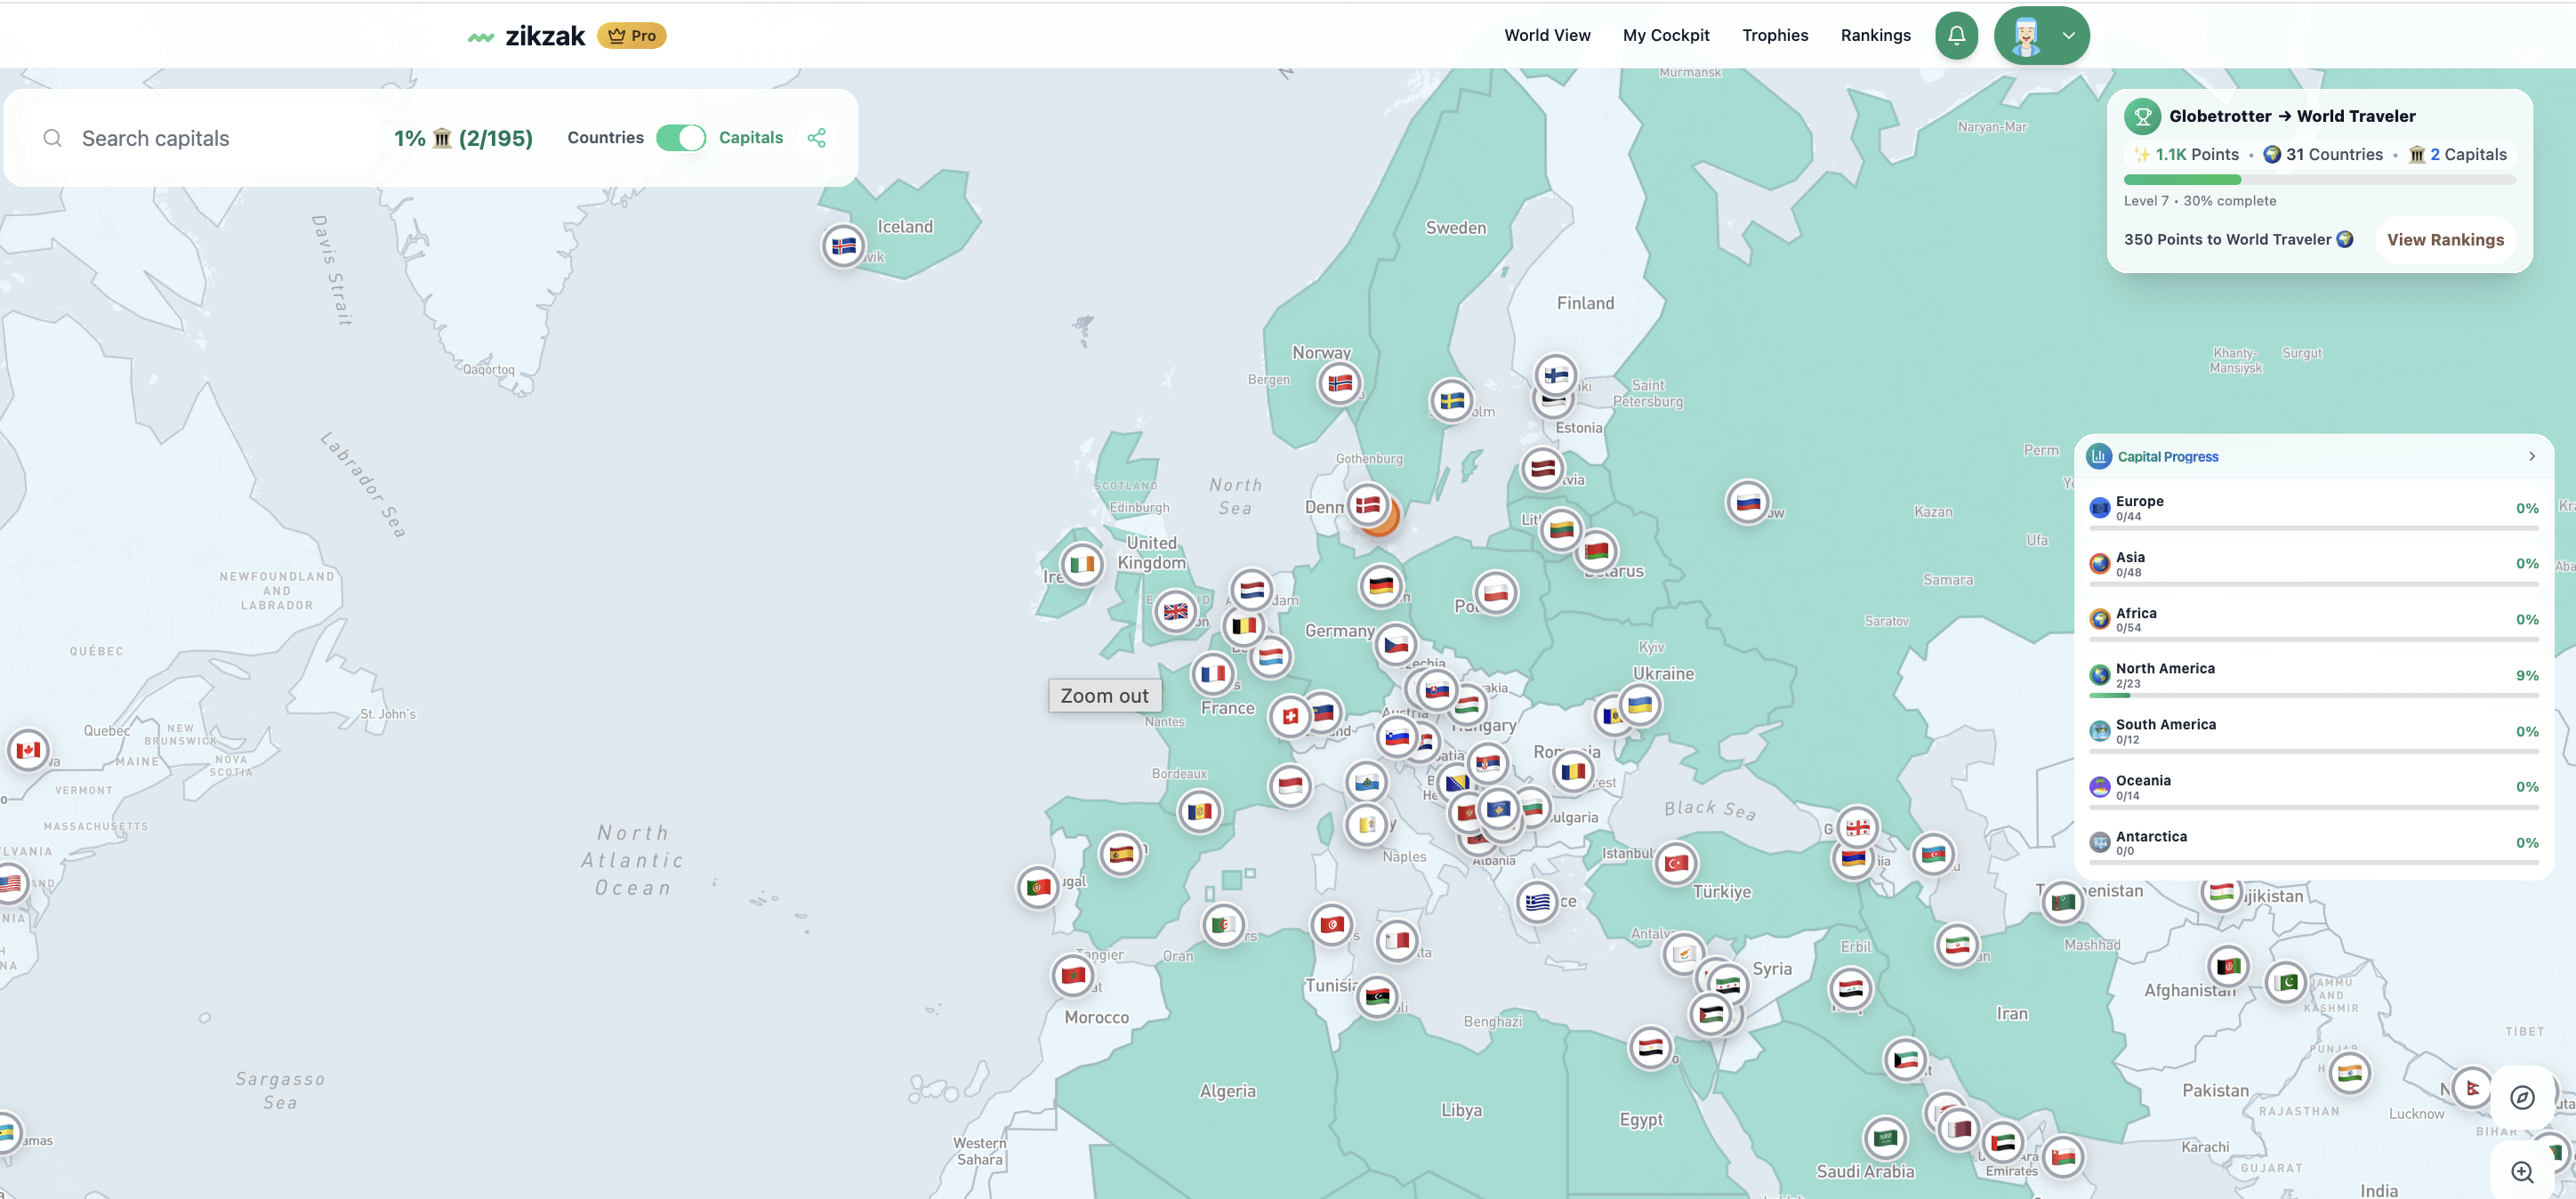Open the My Cockpit menu item
Image resolution: width=2576 pixels, height=1199 pixels.
(1665, 36)
